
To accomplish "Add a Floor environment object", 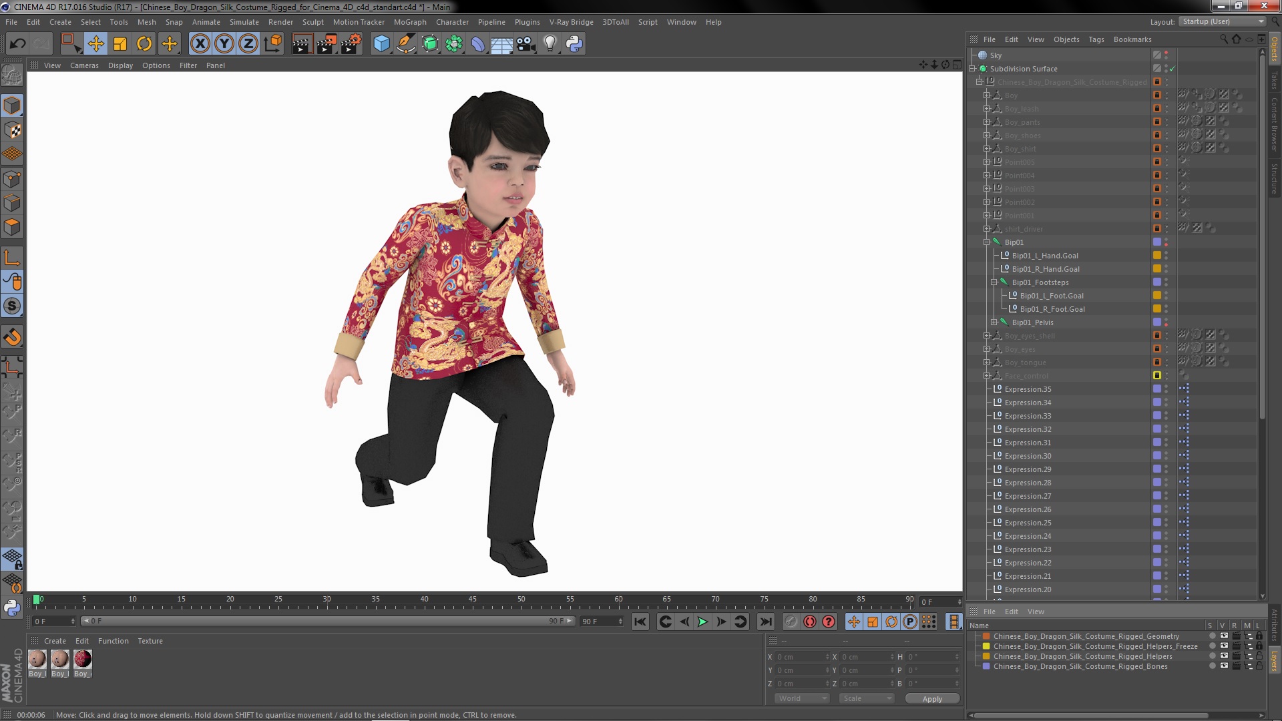I will click(501, 44).
